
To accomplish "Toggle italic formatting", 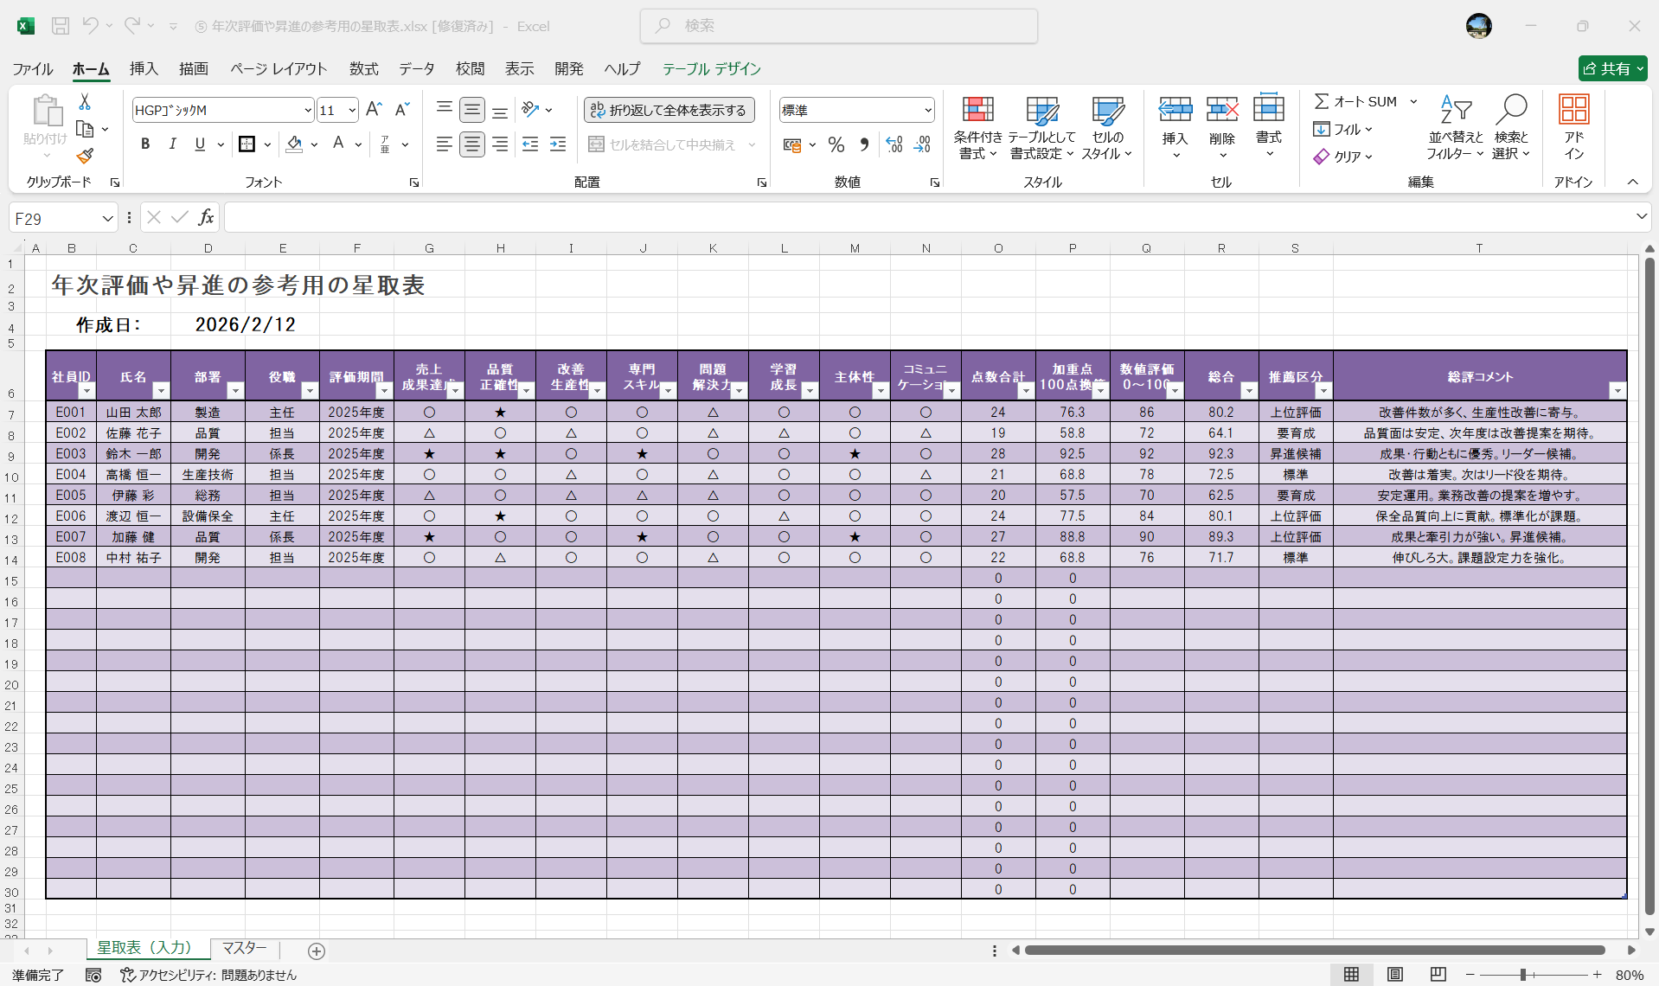I will (x=172, y=144).
